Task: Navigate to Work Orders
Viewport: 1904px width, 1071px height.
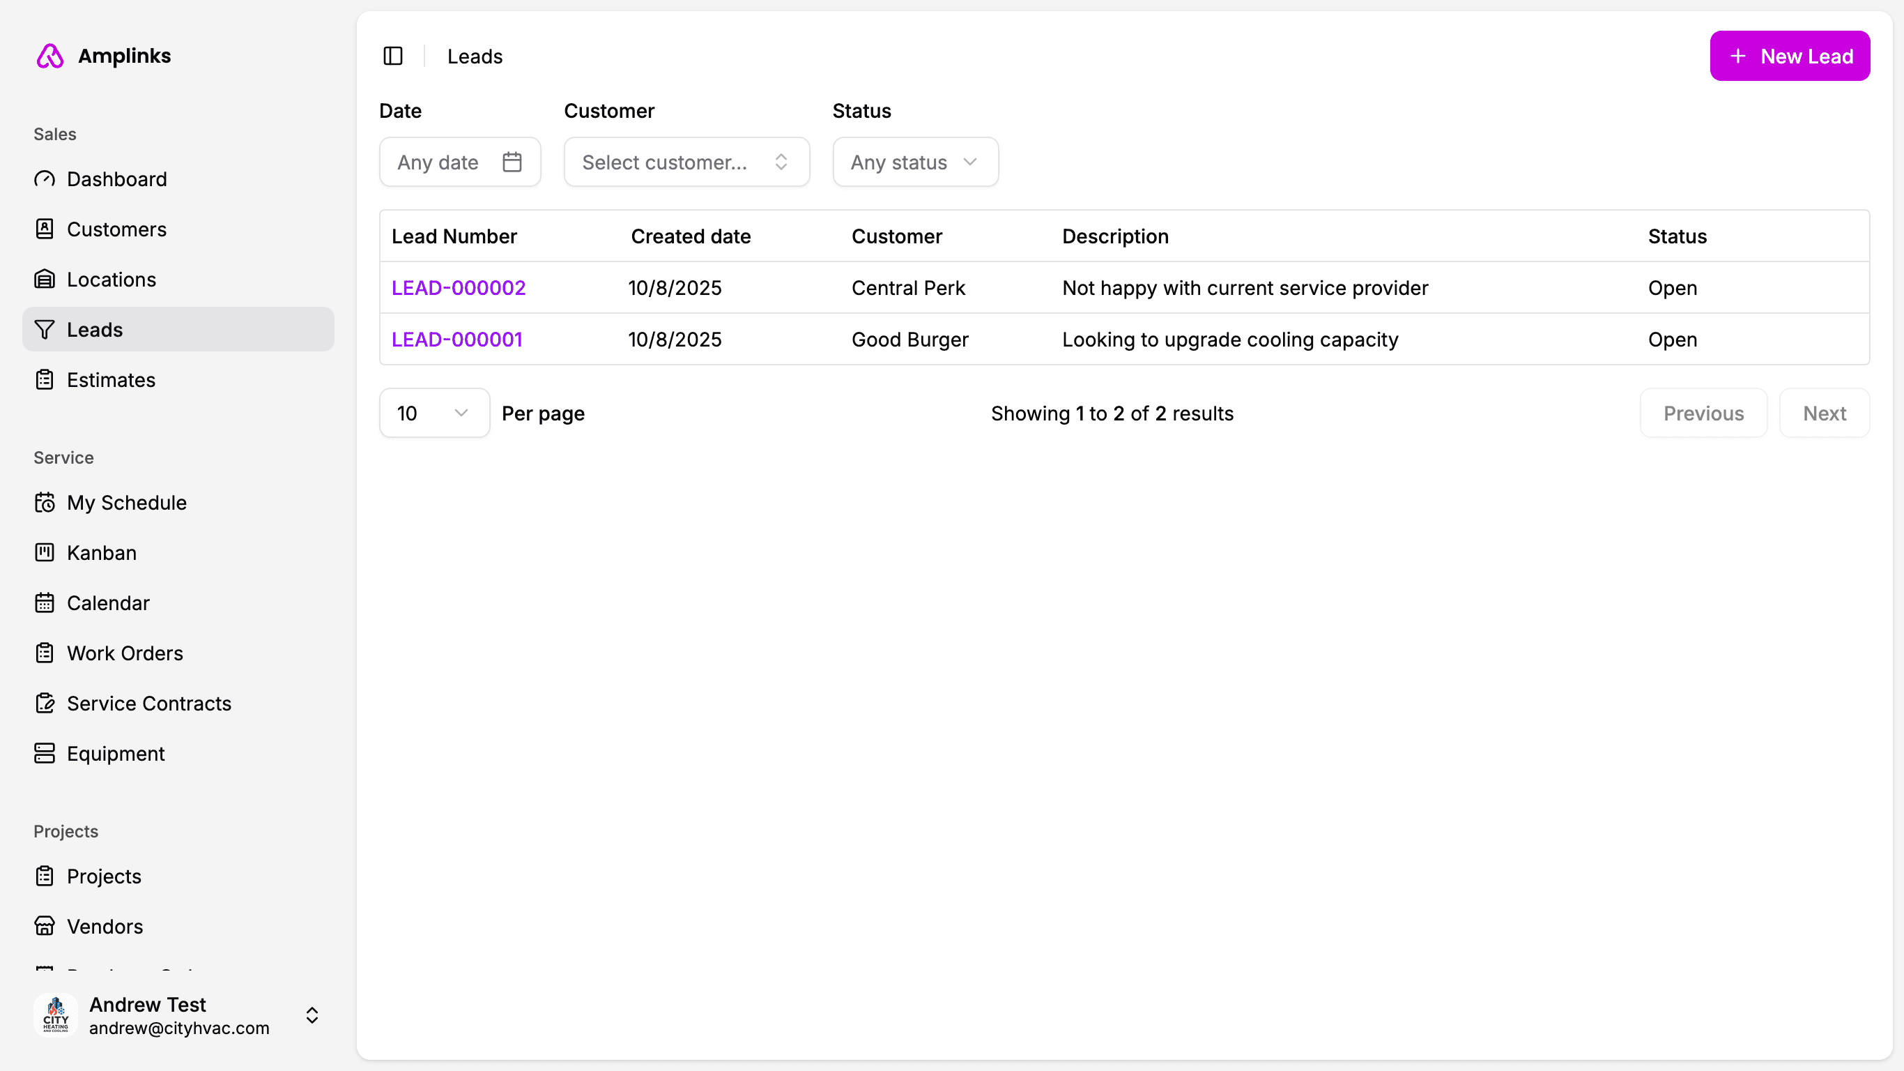Action: click(x=125, y=653)
